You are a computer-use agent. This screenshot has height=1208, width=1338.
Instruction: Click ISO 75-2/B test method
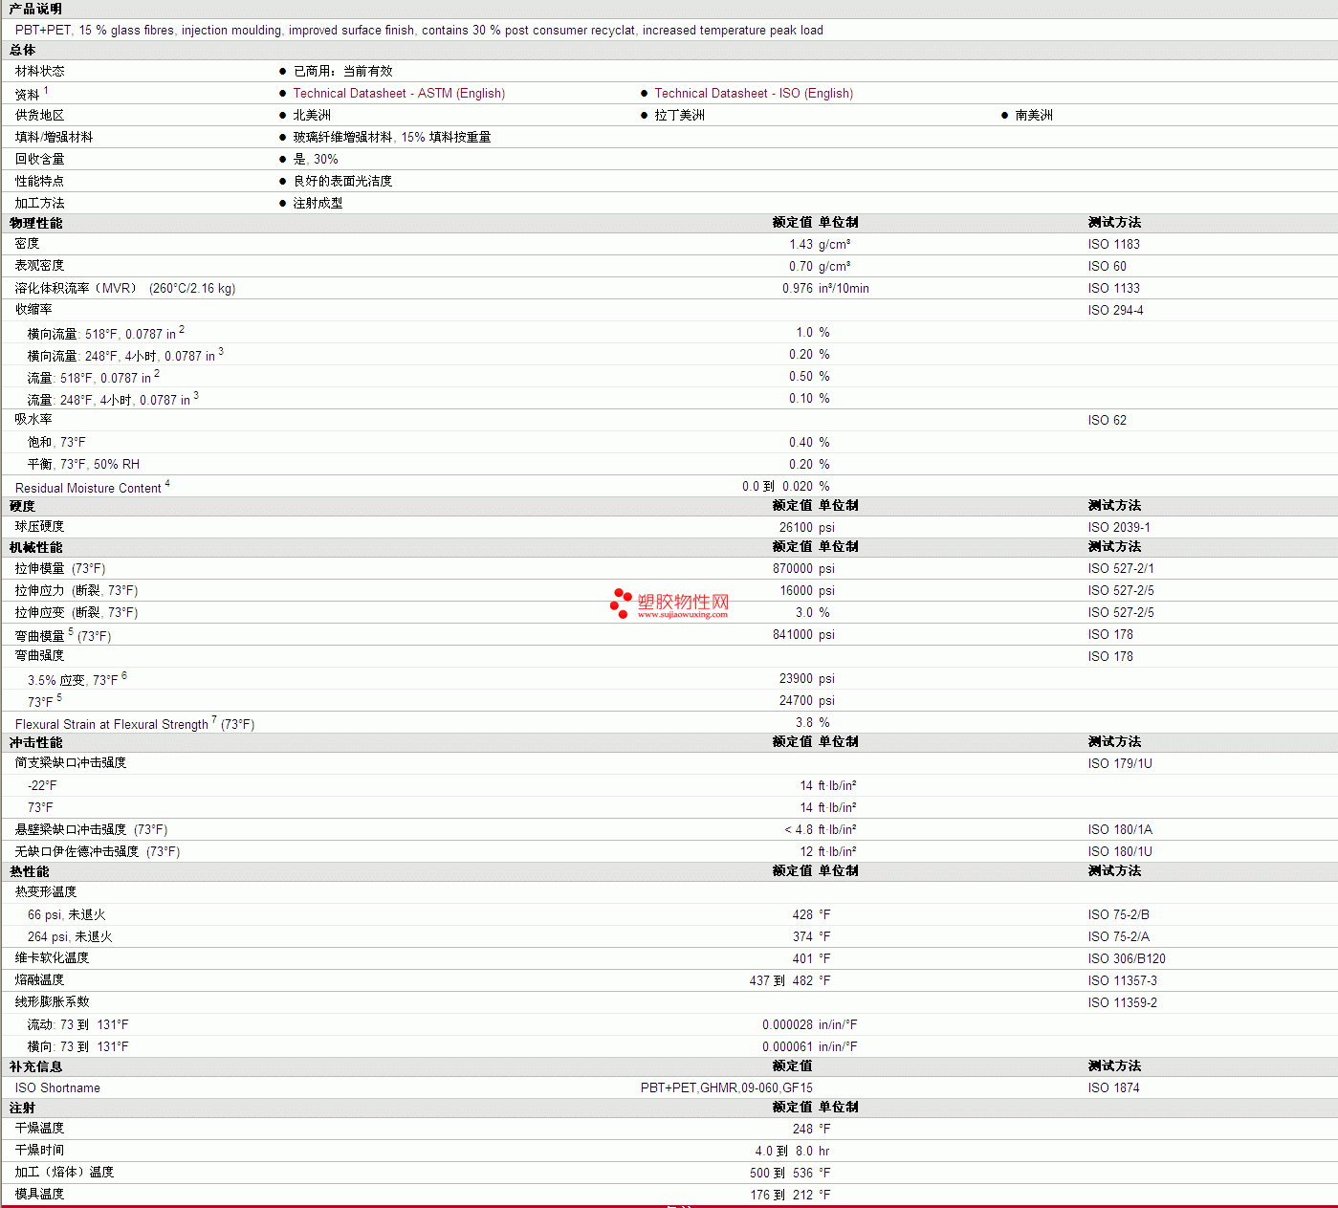1118,914
